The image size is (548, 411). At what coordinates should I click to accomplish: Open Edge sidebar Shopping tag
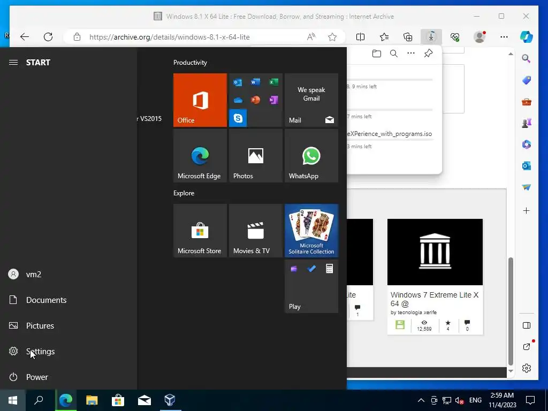[x=527, y=80]
